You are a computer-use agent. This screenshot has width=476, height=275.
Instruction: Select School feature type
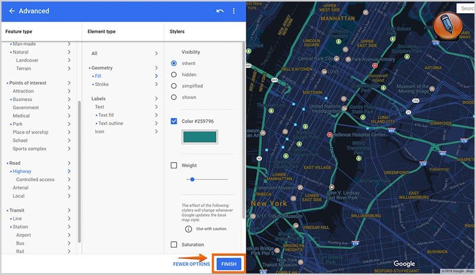20,140
